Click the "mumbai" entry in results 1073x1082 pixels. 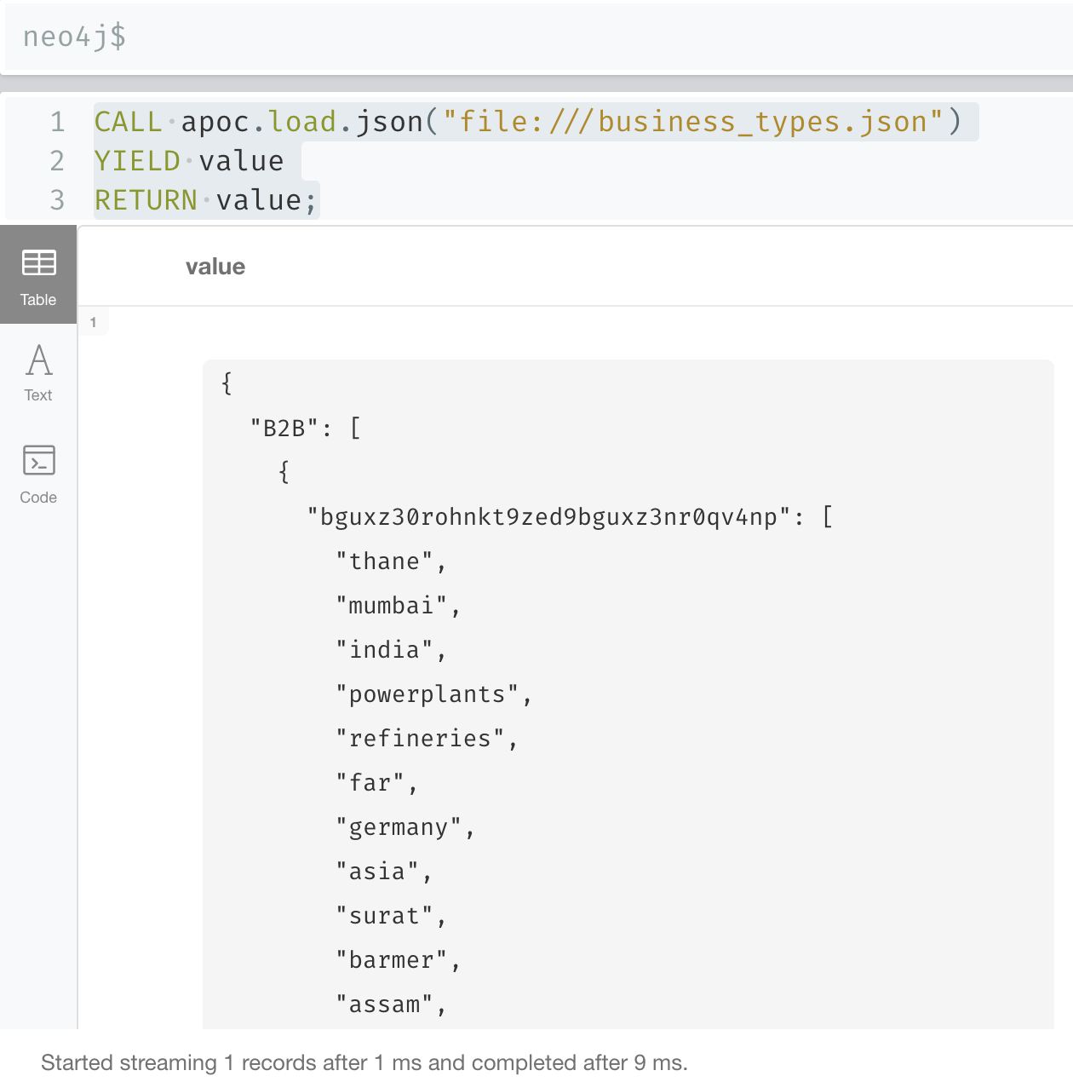392,606
